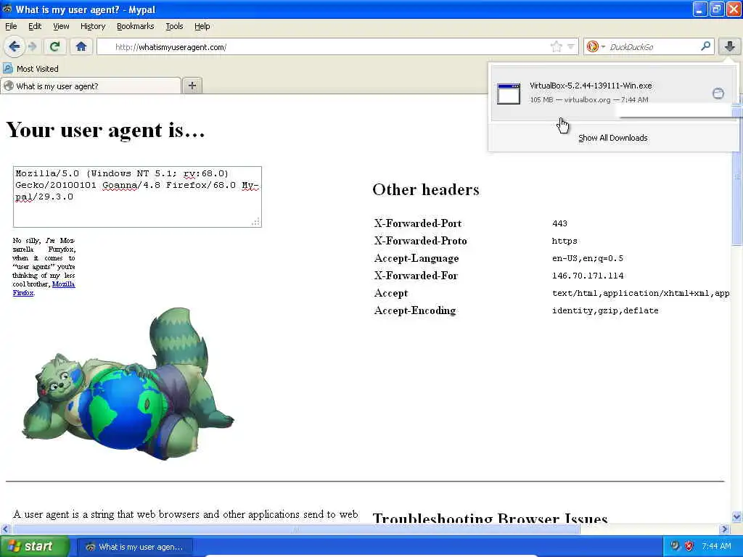
Task: Open the Edit menu
Action: (x=35, y=26)
